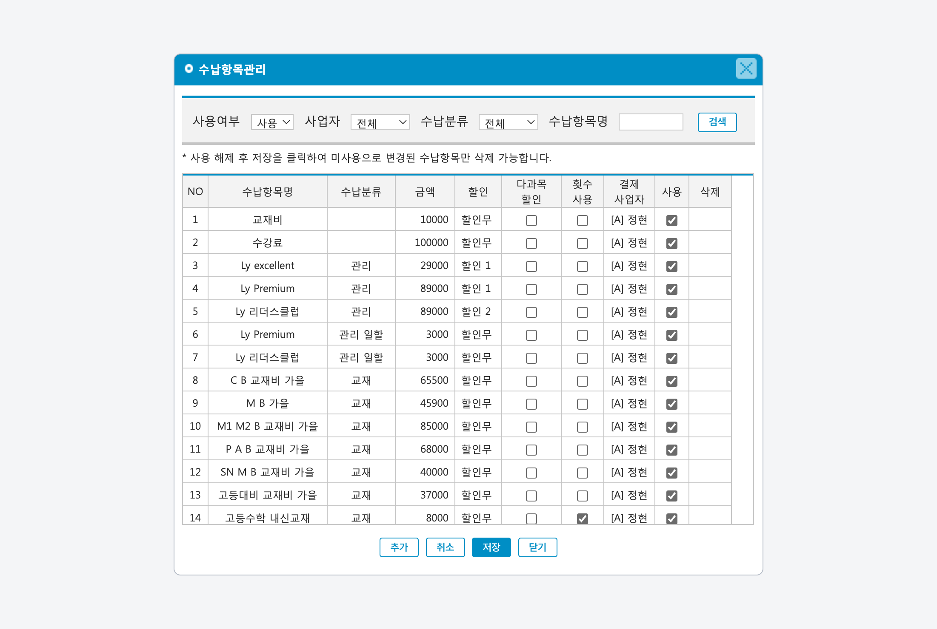Toggle 다과목 할인 for M B 가을 row
Screen dimensions: 937x629
click(531, 404)
